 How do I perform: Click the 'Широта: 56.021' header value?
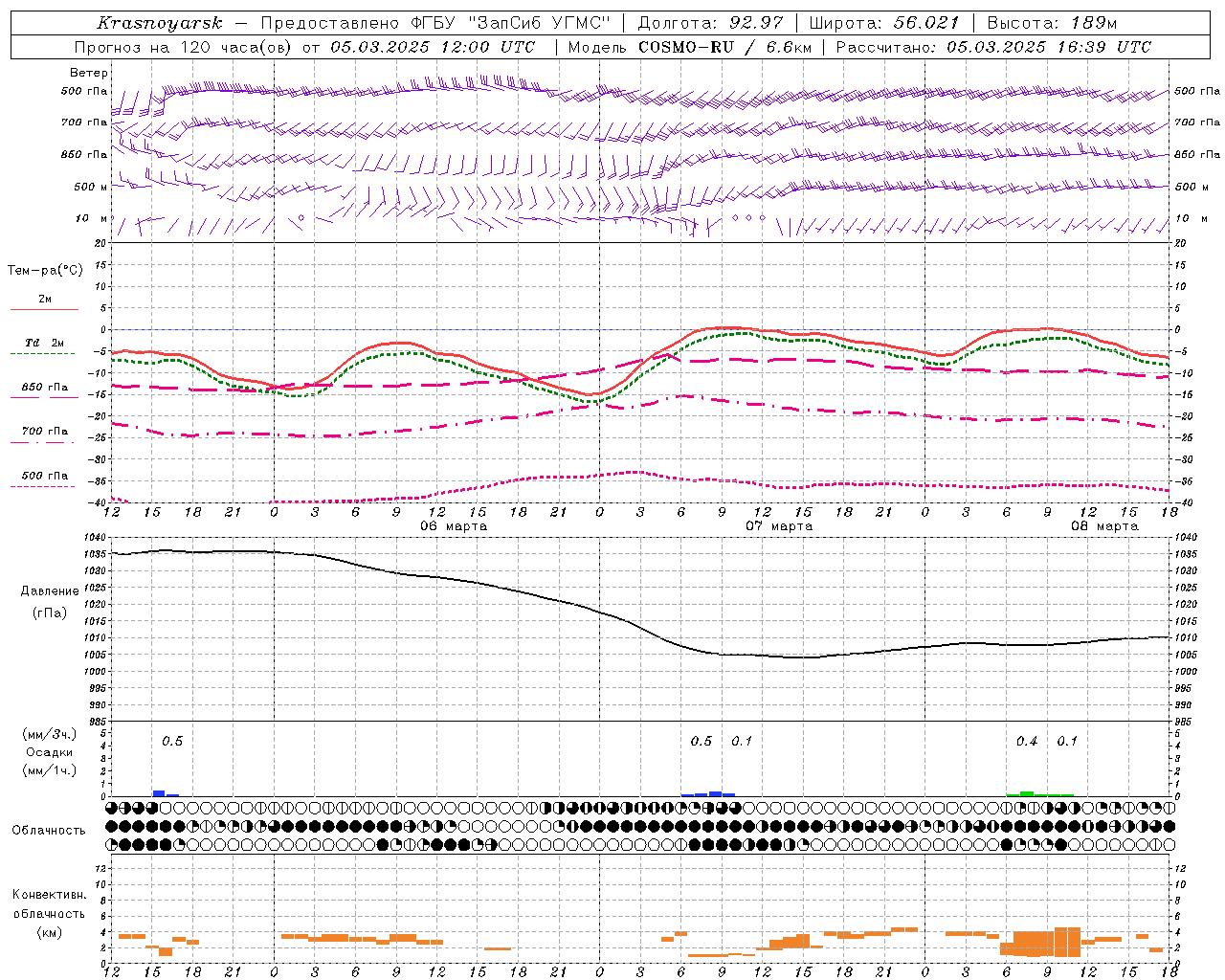(x=884, y=23)
